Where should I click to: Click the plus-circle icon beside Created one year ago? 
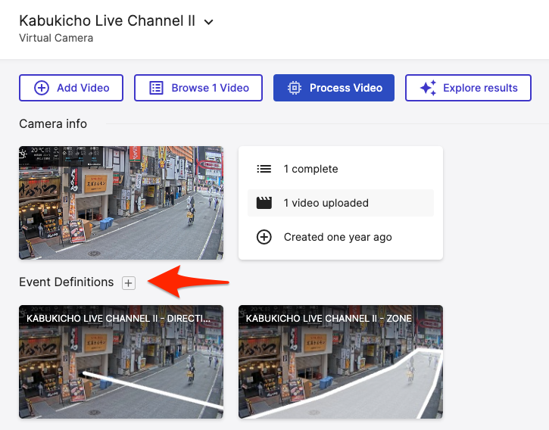pyautogui.click(x=264, y=237)
